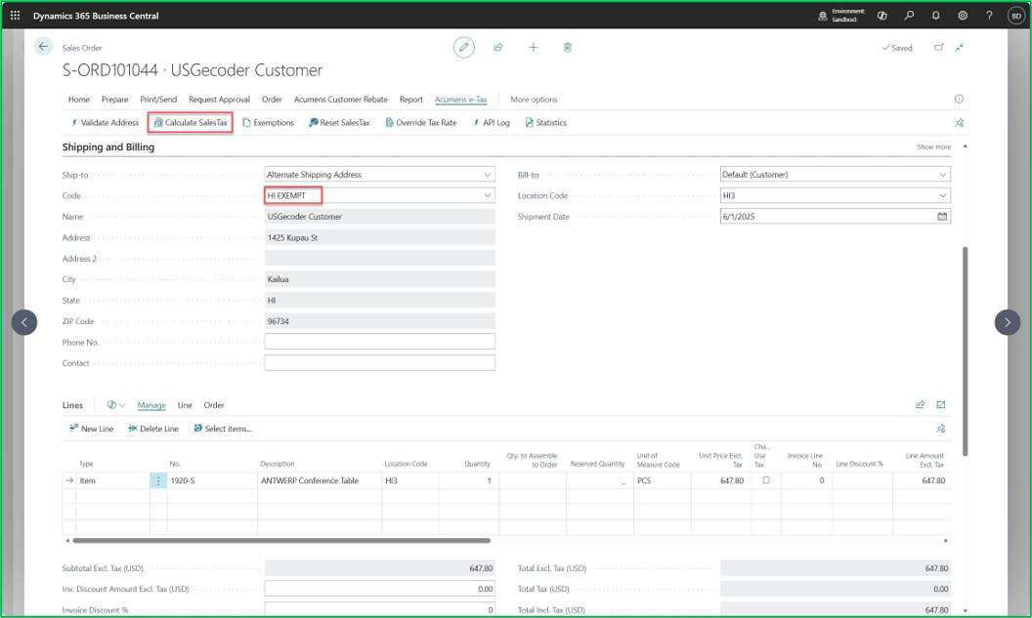Open the user account avatar
1032x618 pixels.
click(x=1016, y=16)
